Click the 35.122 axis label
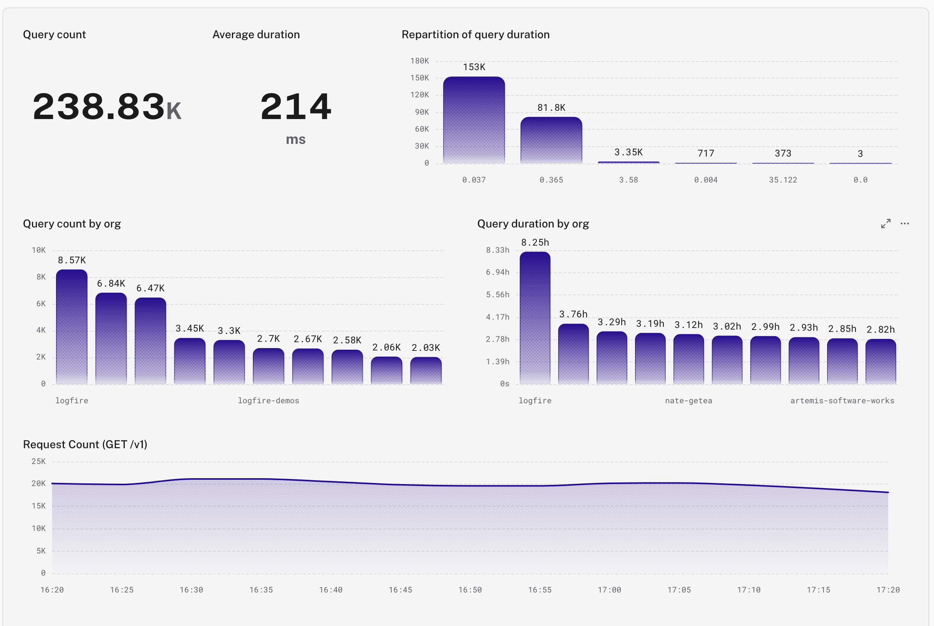Viewport: 934px width, 626px height. (x=783, y=180)
